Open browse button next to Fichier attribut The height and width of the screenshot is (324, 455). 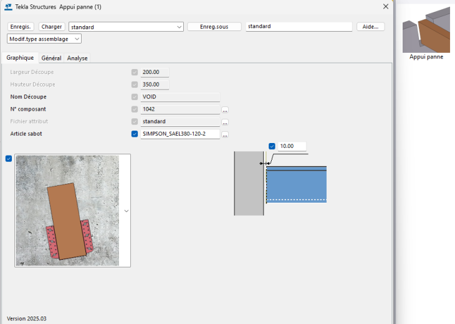(225, 122)
